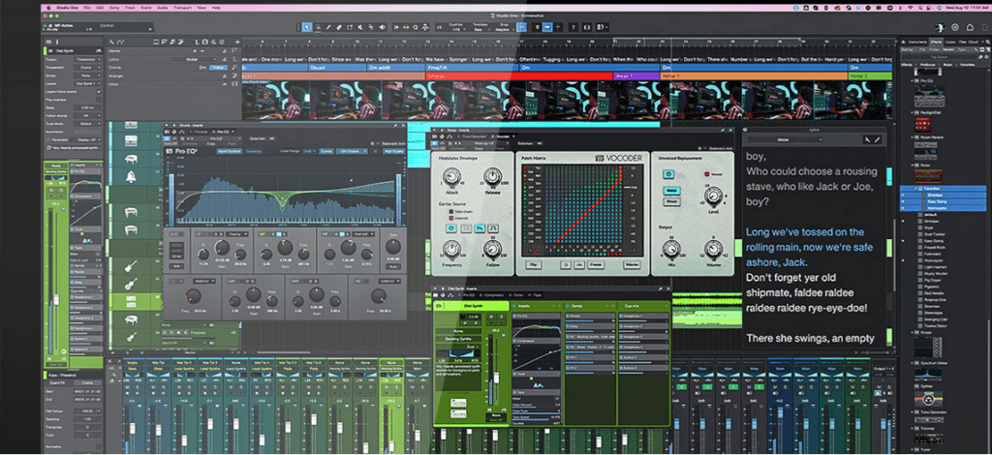992x455 pixels.
Task: Click the High Quality button in Pro EQ
Action: tap(393, 152)
